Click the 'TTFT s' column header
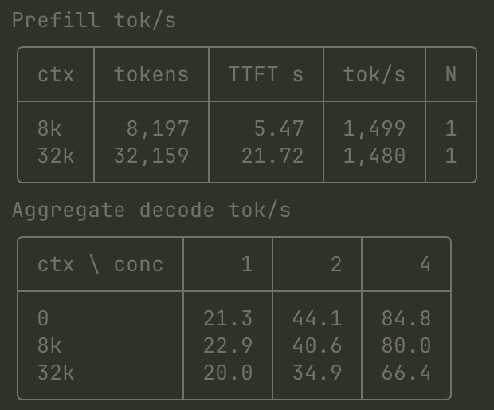 pyautogui.click(x=266, y=75)
